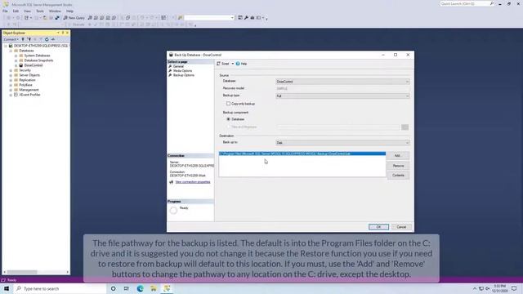
Task: Click copy icon in SSMS toolbar
Action: pos(127,18)
